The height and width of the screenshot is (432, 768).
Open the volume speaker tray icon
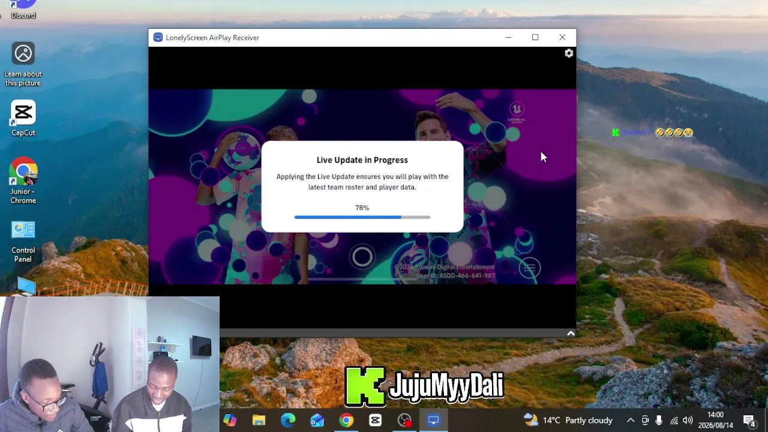[688, 420]
